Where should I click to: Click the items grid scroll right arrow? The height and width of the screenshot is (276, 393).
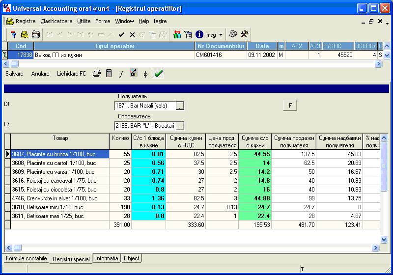[375, 248]
